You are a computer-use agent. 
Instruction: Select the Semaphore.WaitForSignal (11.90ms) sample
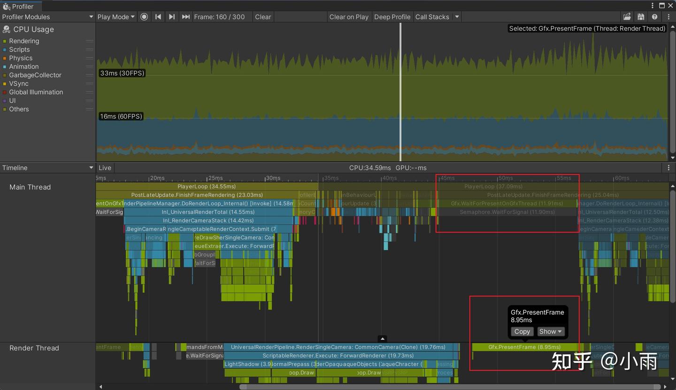coord(507,212)
